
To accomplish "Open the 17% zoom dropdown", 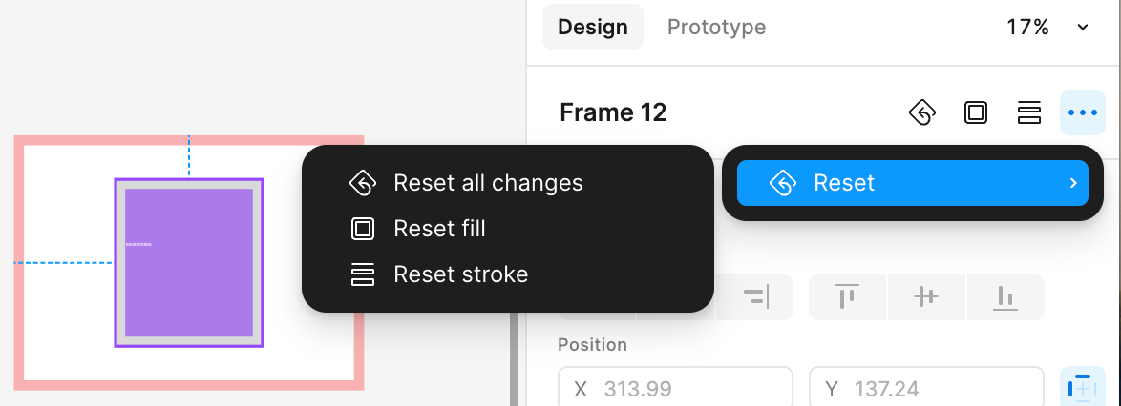I will pyautogui.click(x=1047, y=27).
